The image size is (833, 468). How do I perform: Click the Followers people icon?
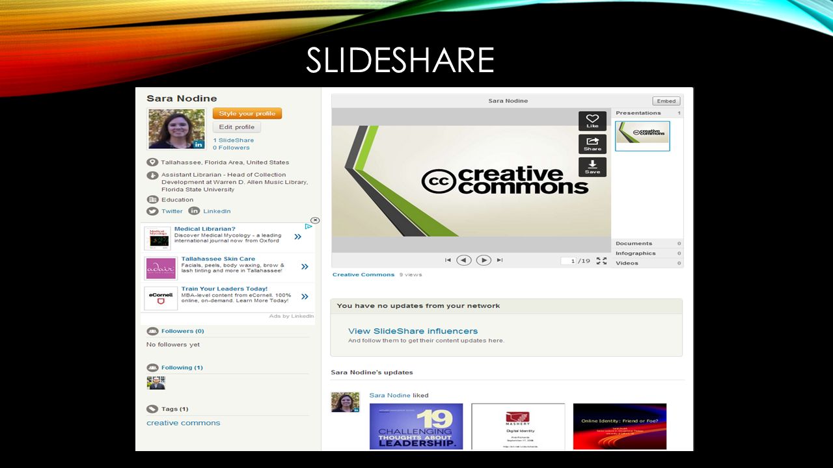coord(152,331)
